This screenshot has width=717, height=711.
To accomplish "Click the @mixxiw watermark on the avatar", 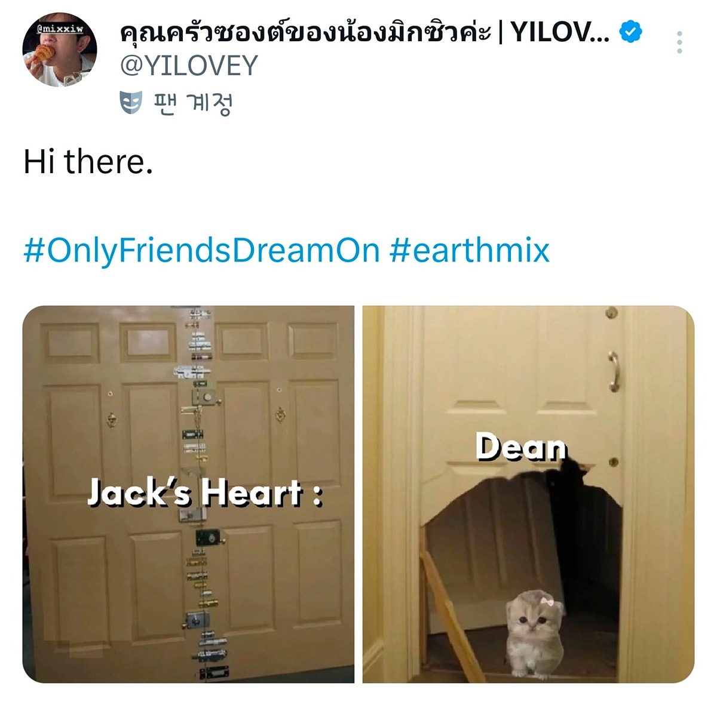I will tap(59, 28).
